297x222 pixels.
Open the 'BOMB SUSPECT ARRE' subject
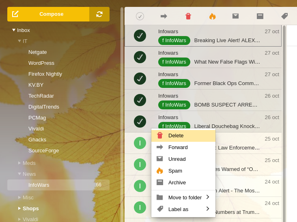[x=226, y=105]
